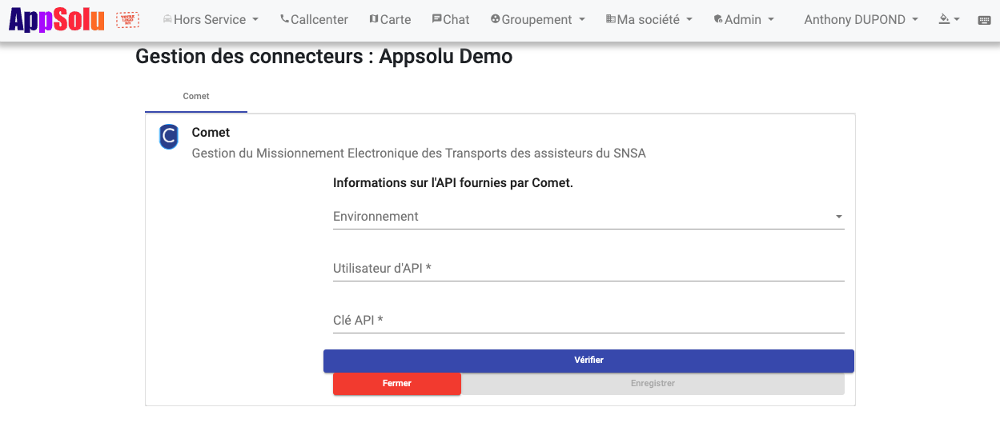Click the 'Gestion du Missionnement Electronique' description
The width and height of the screenshot is (1000, 427).
pyautogui.click(x=419, y=153)
